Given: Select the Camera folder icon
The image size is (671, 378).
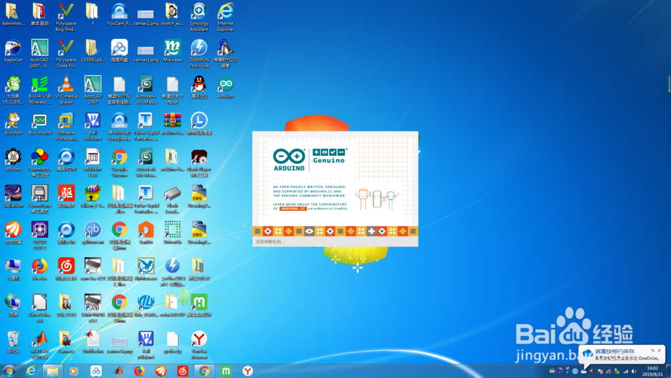Looking at the screenshot, I should tap(66, 342).
